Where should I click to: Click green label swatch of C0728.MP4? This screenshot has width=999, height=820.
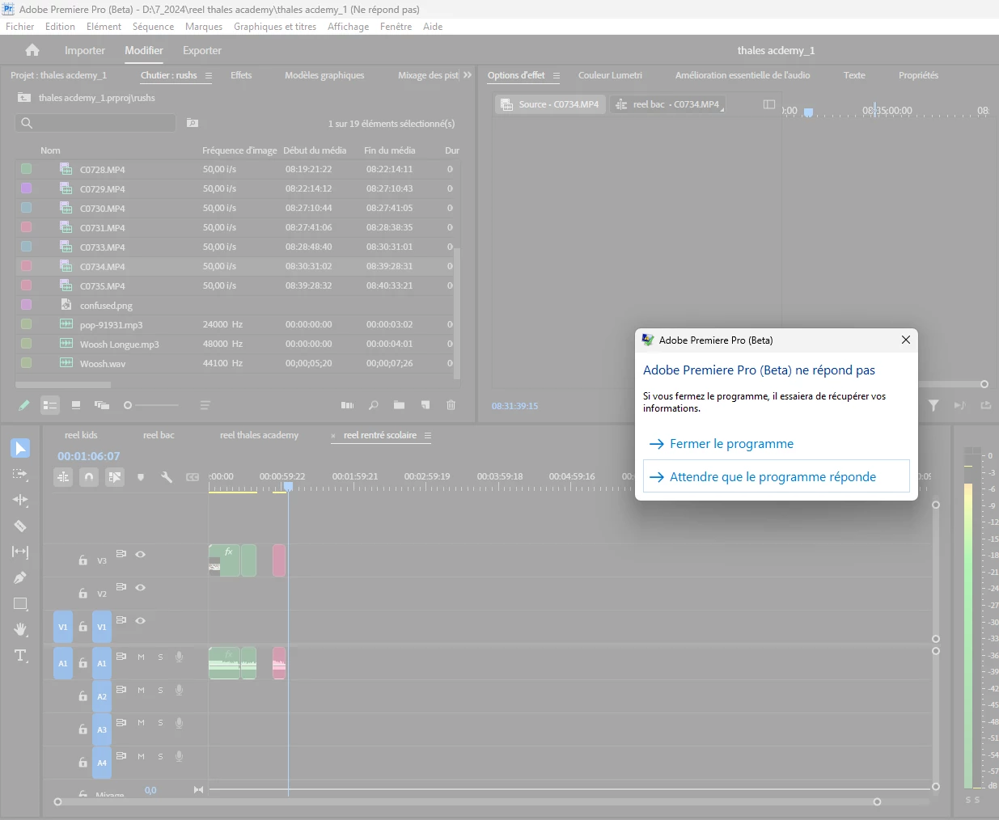[26, 169]
